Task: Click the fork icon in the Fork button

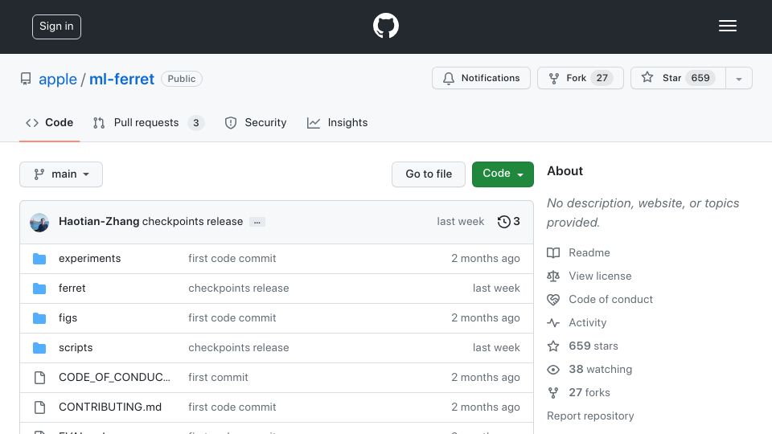Action: (554, 79)
